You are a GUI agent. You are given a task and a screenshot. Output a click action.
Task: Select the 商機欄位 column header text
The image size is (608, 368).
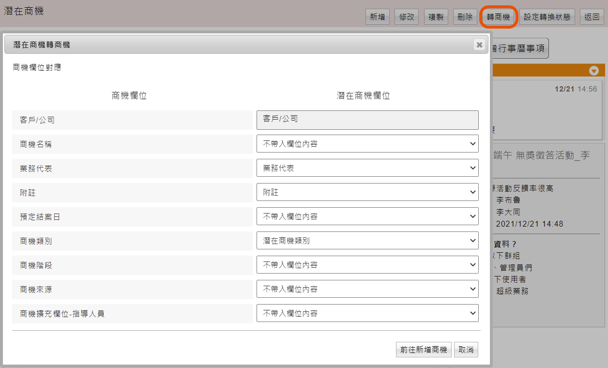point(129,96)
